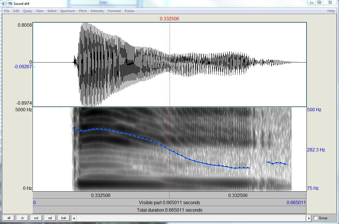Click the waveform peak near 0.8058 amplitude
The image size is (339, 224).
click(x=85, y=24)
